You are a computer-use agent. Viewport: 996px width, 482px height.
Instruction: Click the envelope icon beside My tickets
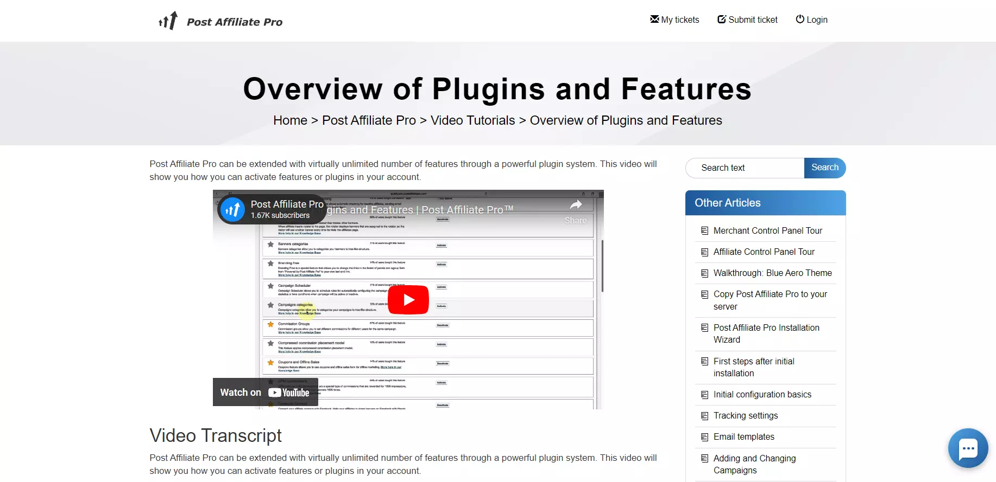tap(654, 20)
